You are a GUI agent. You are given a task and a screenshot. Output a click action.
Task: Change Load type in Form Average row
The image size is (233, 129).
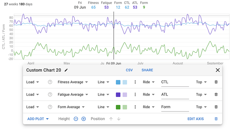[x=32, y=107]
